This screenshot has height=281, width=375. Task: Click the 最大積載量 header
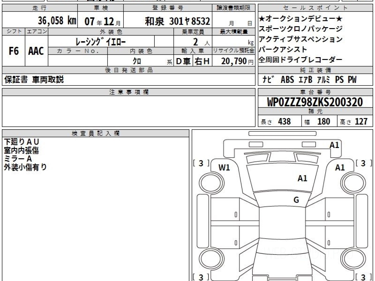click(234, 32)
